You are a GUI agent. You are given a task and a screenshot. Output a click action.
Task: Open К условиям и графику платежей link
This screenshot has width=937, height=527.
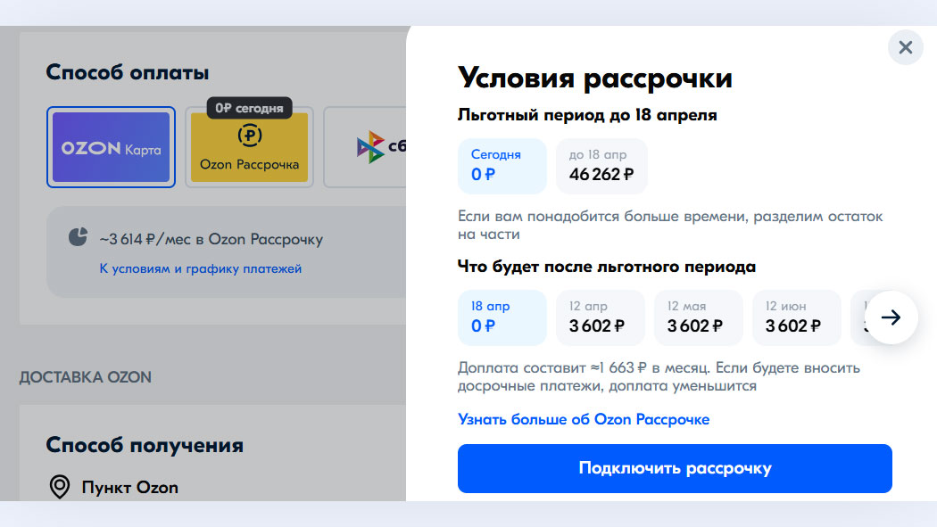[200, 268]
